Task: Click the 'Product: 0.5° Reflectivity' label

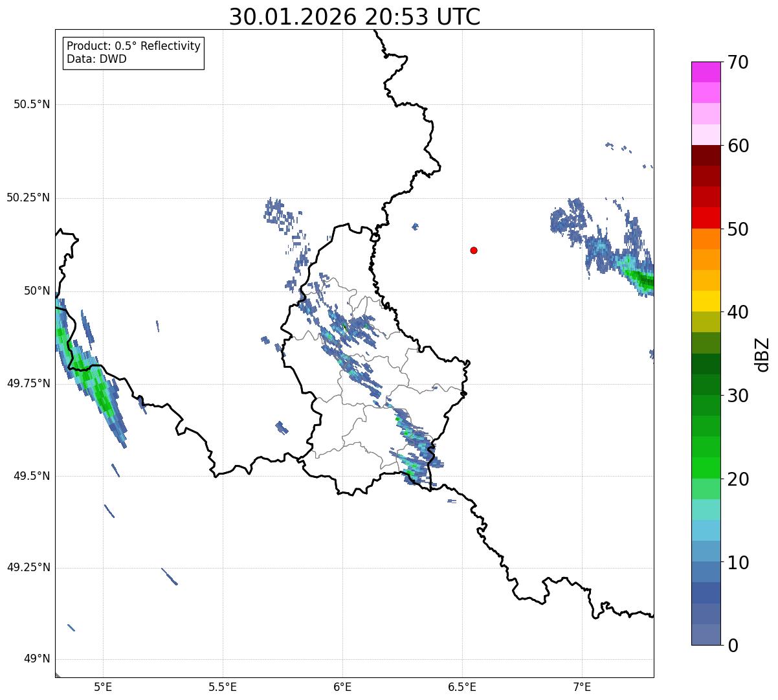Action: tap(133, 47)
